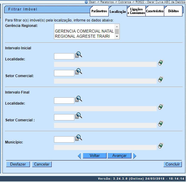186x182 pixels.
Task: Click the Gerência Regional scrollbar thumb
Action: click(117, 32)
